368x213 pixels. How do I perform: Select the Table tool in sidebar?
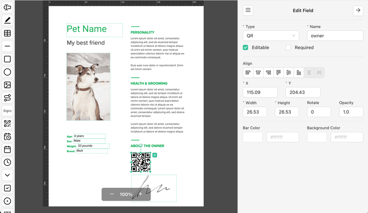7,33
